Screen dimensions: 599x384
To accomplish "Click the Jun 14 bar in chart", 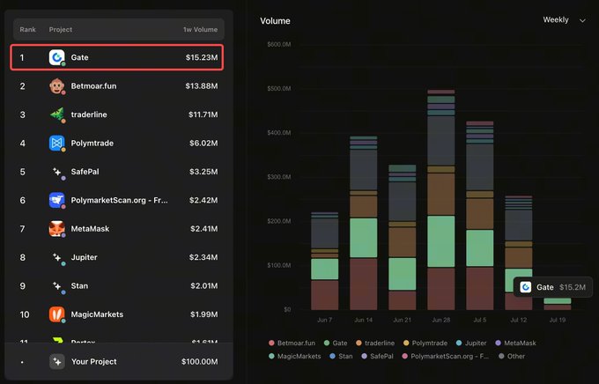I will click(363, 223).
